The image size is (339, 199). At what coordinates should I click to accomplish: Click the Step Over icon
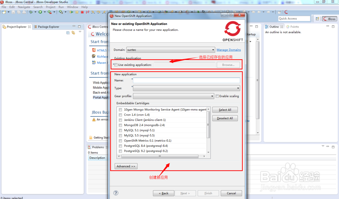pos(98,12)
